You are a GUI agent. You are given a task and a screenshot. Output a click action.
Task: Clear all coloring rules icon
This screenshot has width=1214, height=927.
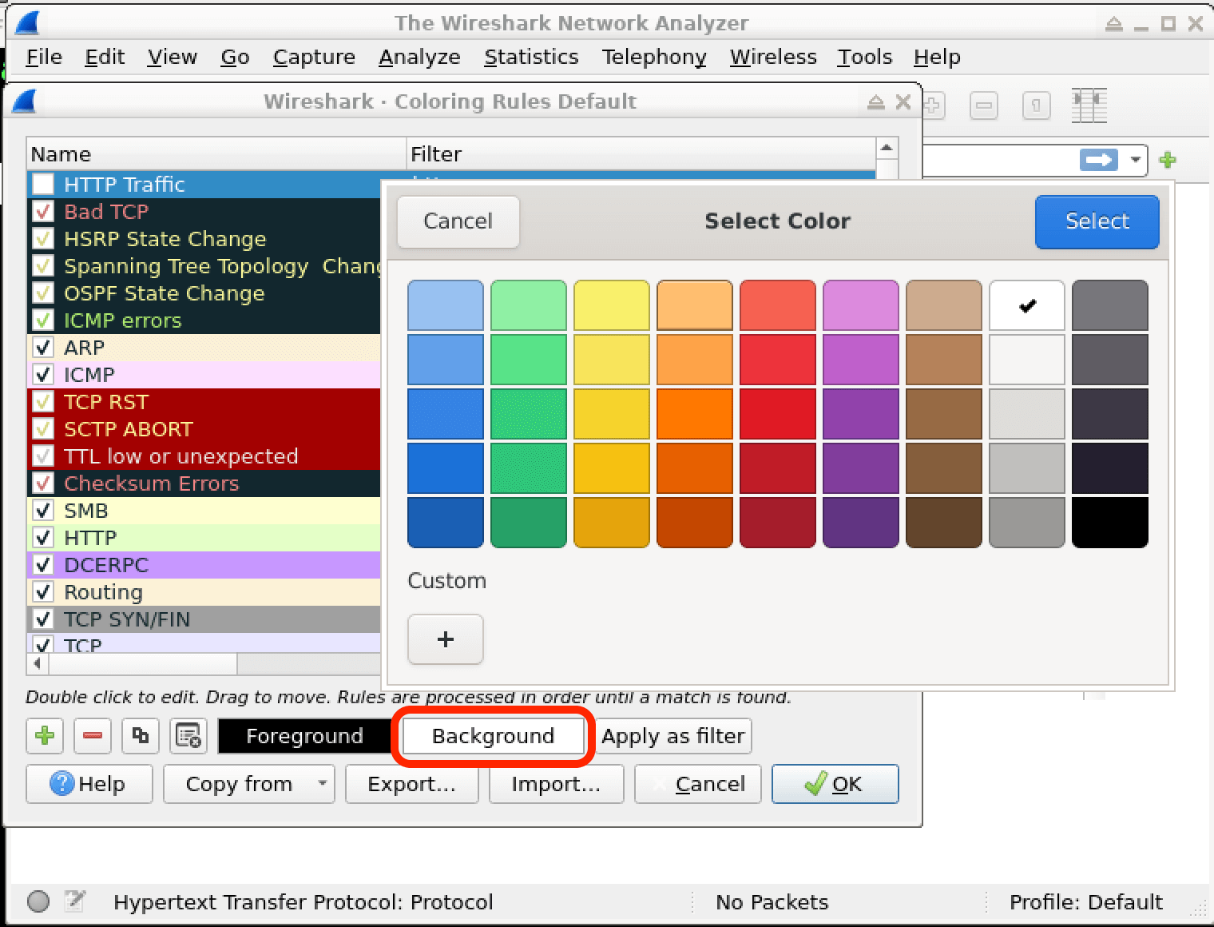click(x=188, y=735)
